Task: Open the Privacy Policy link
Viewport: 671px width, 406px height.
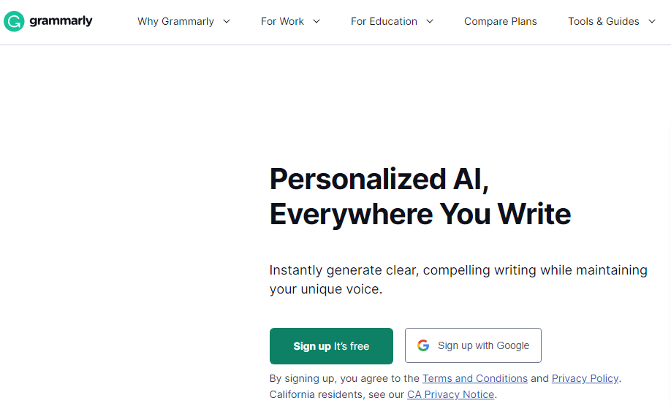Action: point(585,378)
